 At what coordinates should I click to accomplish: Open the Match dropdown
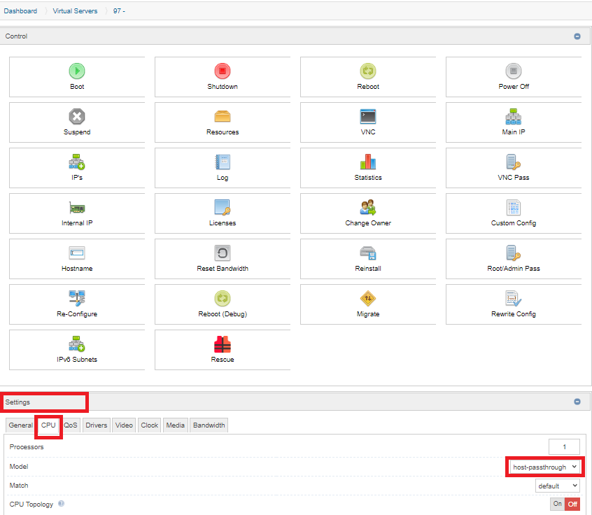557,485
